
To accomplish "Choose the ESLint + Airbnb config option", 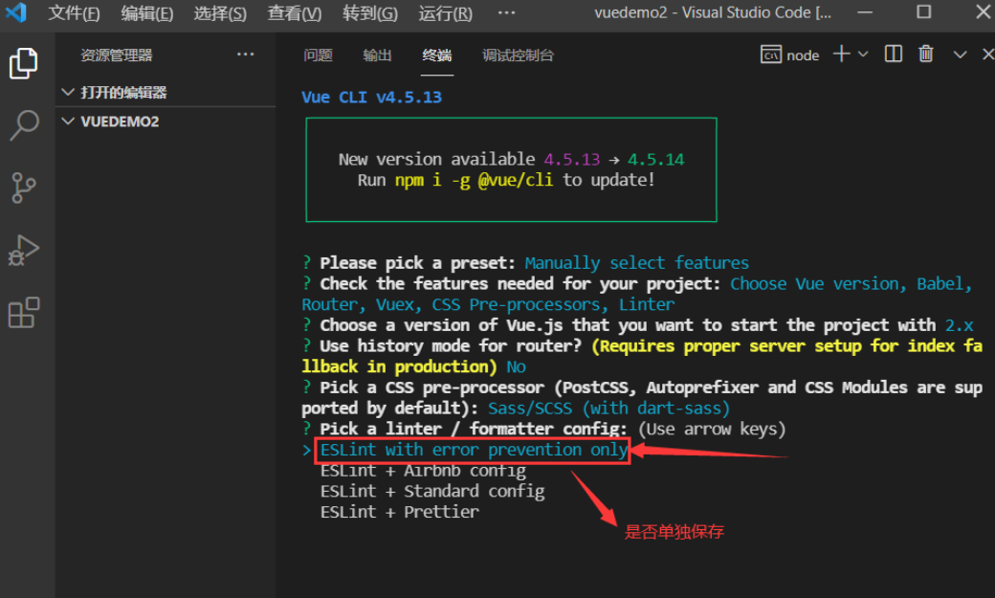I will pos(422,470).
